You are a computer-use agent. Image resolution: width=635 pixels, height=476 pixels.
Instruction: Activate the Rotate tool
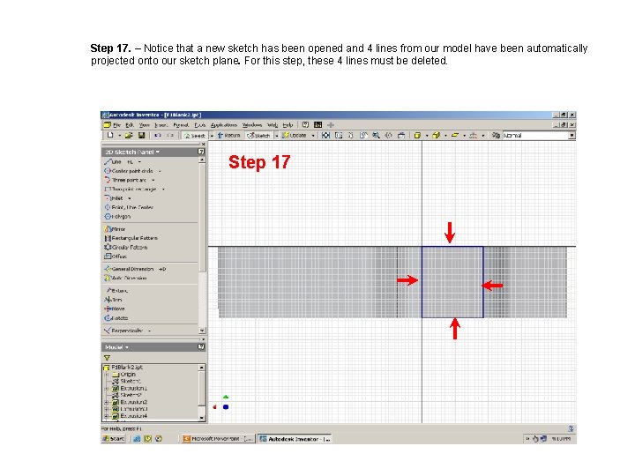pos(116,318)
